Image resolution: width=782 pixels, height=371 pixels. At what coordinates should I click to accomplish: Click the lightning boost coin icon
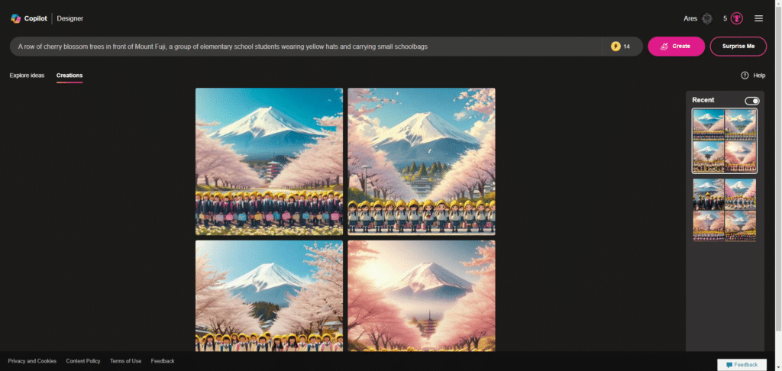pos(616,47)
